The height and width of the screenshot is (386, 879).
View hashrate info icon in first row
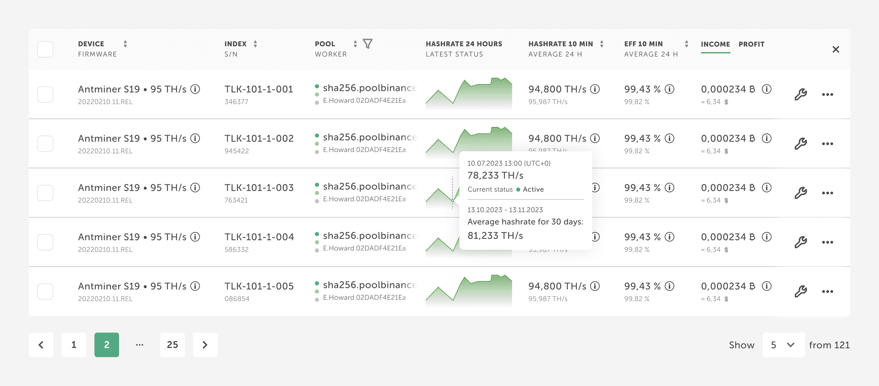tap(595, 89)
